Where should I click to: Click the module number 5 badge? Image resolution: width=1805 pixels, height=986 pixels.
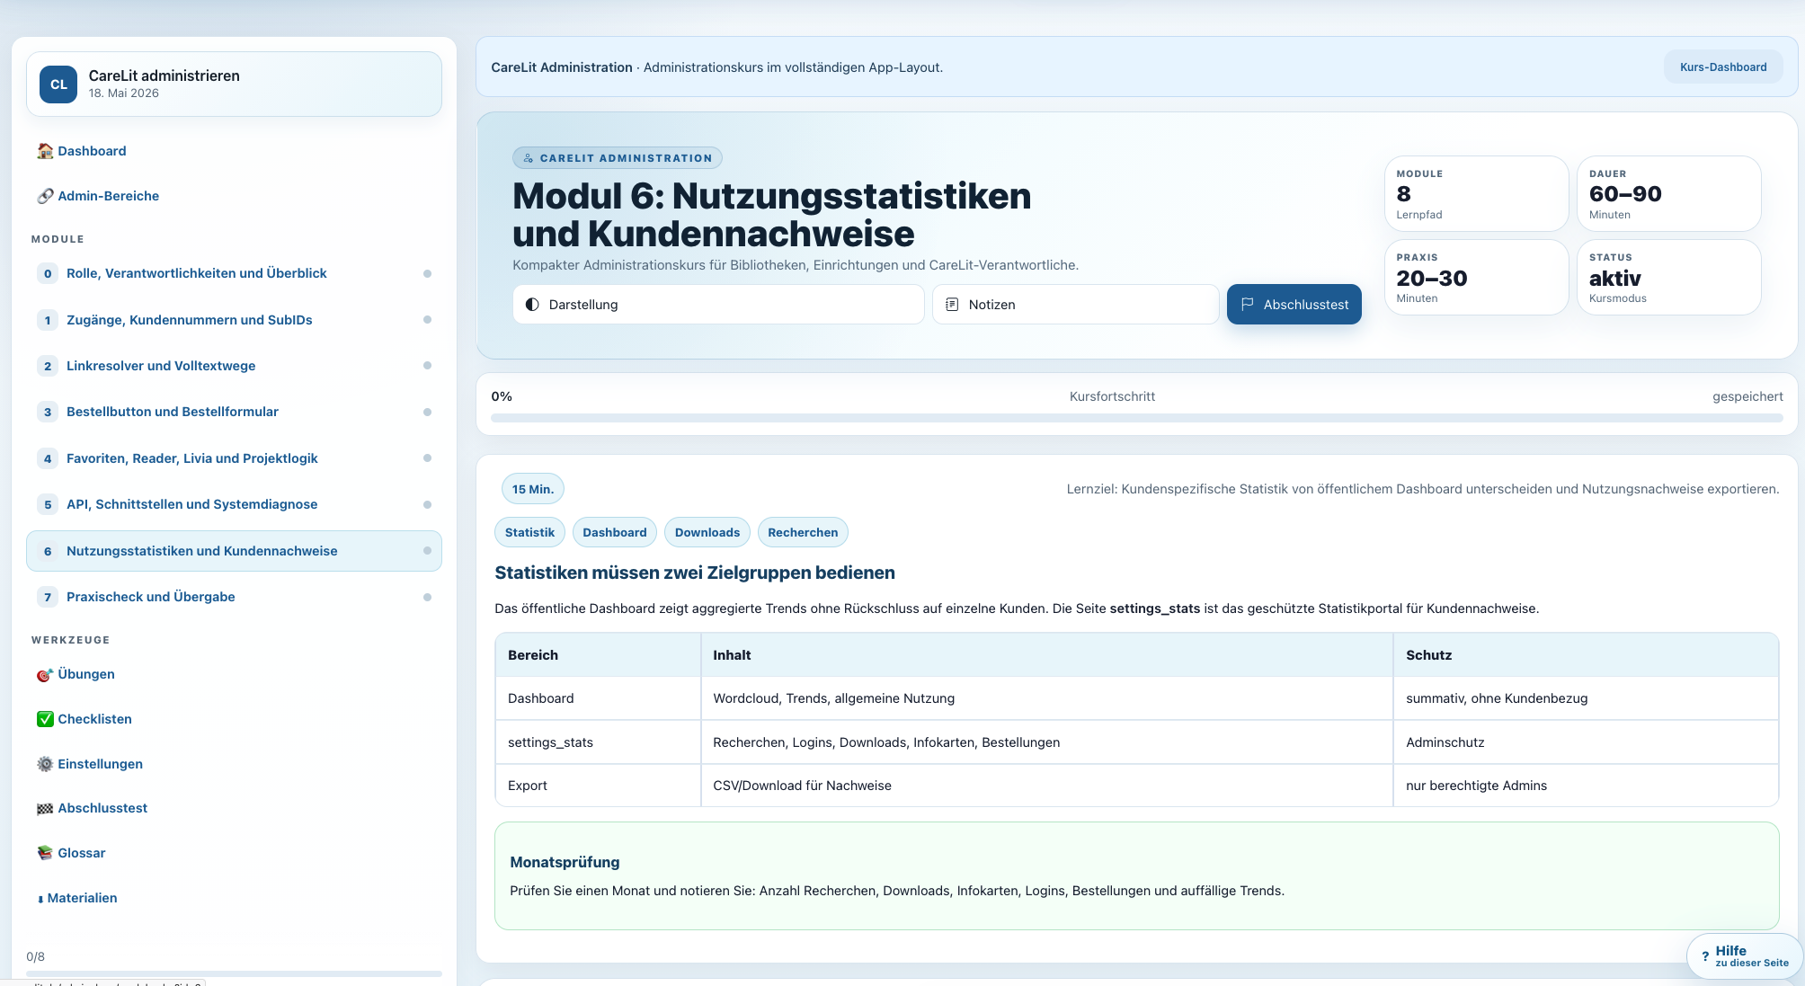point(48,504)
